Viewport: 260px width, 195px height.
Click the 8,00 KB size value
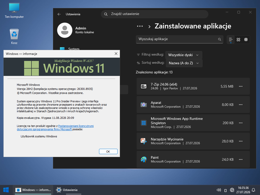point(227,105)
